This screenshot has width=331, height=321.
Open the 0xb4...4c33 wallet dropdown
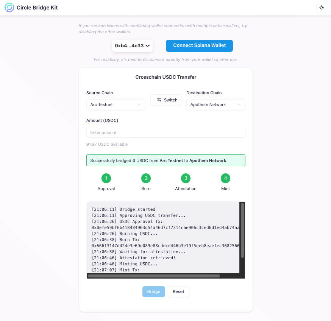pos(132,45)
